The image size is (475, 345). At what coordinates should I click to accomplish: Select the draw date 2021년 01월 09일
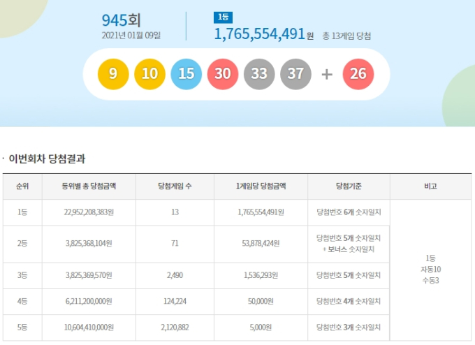tap(131, 36)
